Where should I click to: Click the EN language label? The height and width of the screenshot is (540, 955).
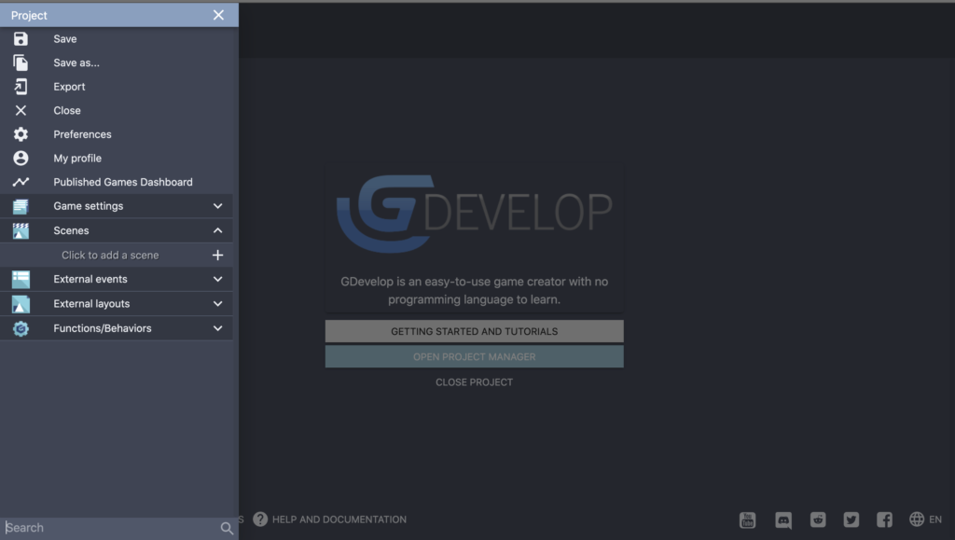[x=935, y=519]
